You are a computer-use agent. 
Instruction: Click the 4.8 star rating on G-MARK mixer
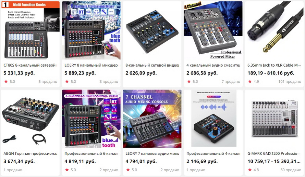point(254,170)
